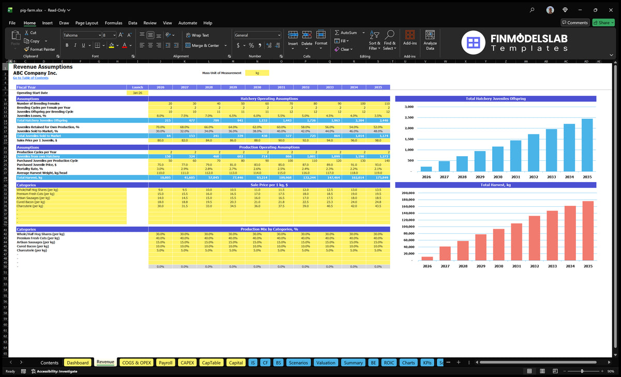The image size is (621, 377).
Task: Click the user profile picture
Action: 550,10
